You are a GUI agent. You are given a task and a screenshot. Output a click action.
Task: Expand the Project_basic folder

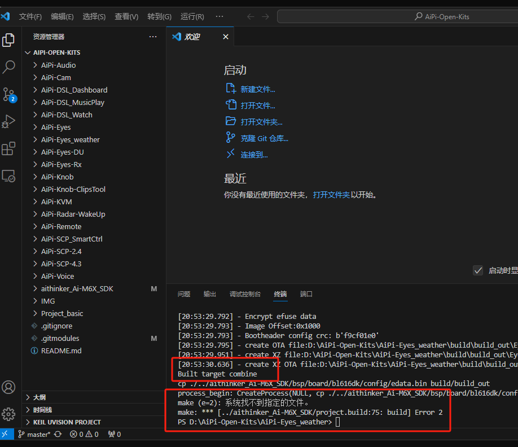click(35, 314)
